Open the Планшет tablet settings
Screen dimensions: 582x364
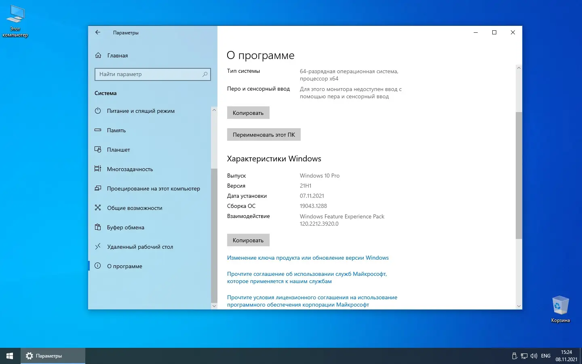tap(118, 150)
